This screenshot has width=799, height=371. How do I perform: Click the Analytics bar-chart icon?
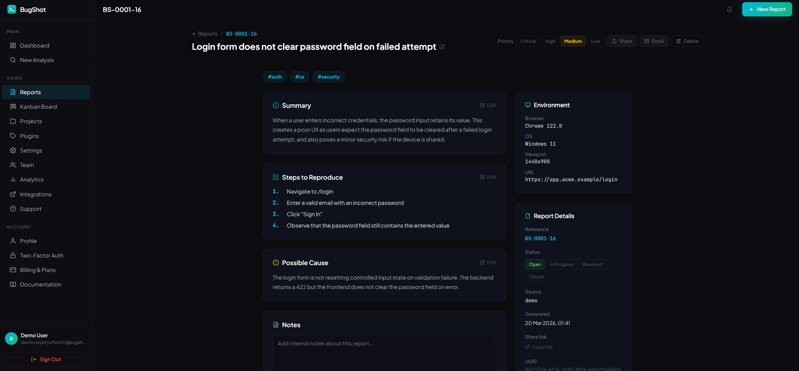pyautogui.click(x=13, y=179)
